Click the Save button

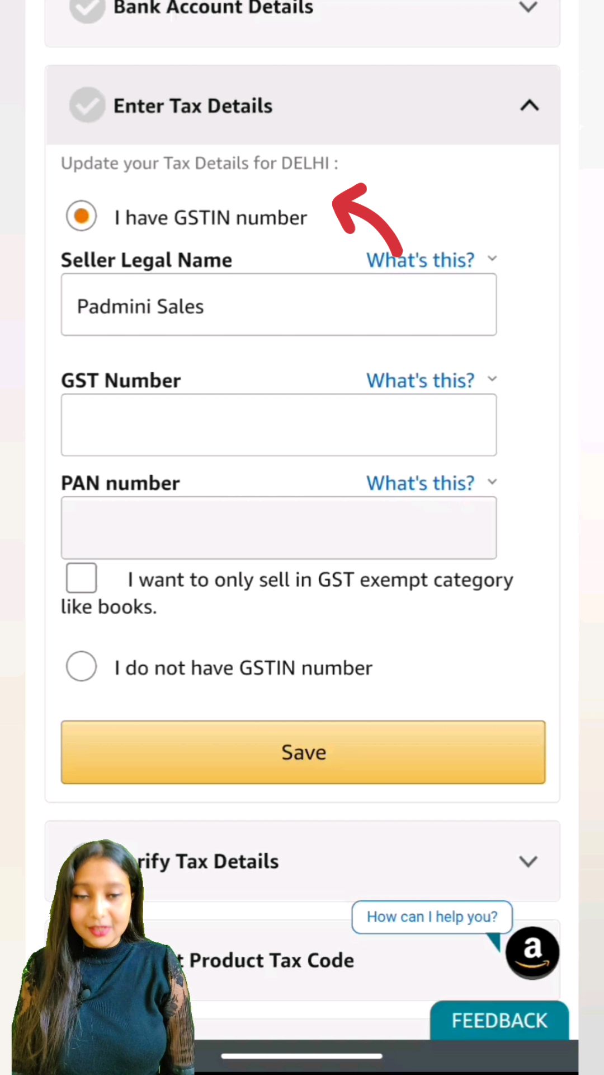click(x=303, y=752)
